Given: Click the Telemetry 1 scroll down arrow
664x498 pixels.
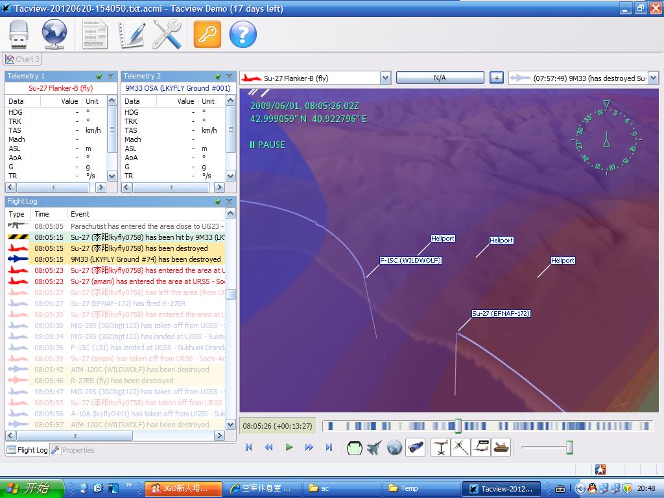Looking at the screenshot, I should (112, 176).
